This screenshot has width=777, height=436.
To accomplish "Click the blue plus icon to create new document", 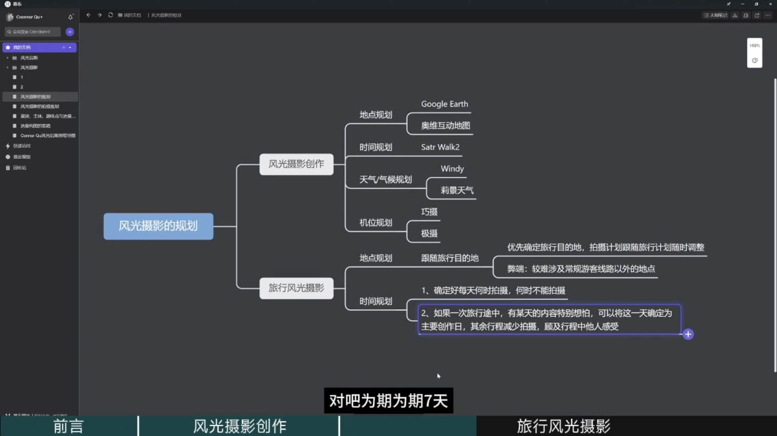I will (70, 31).
